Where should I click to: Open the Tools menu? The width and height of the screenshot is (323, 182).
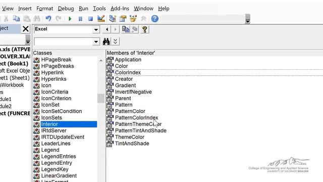pos(99,9)
